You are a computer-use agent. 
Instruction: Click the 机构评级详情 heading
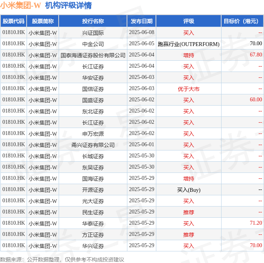(x=68, y=5)
